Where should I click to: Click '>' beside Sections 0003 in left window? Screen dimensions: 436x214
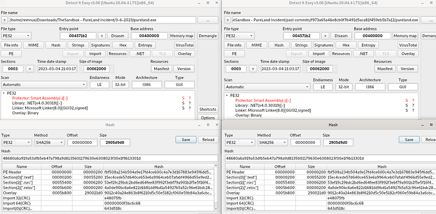(30, 69)
